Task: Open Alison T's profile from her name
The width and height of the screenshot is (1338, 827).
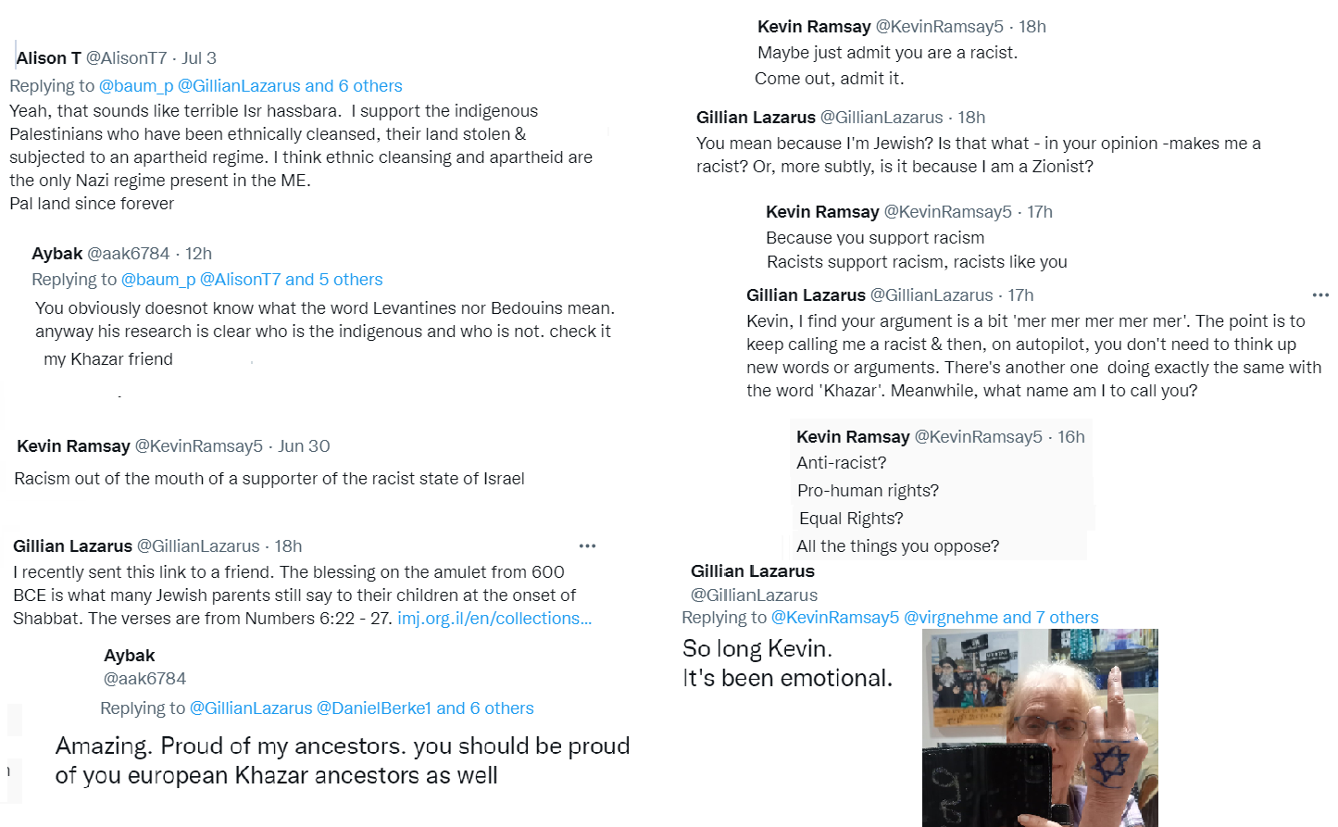Action: pyautogui.click(x=49, y=58)
